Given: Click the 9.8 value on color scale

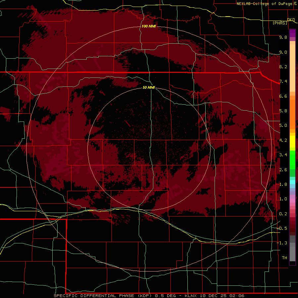Looking at the screenshot, I should click(283, 37).
